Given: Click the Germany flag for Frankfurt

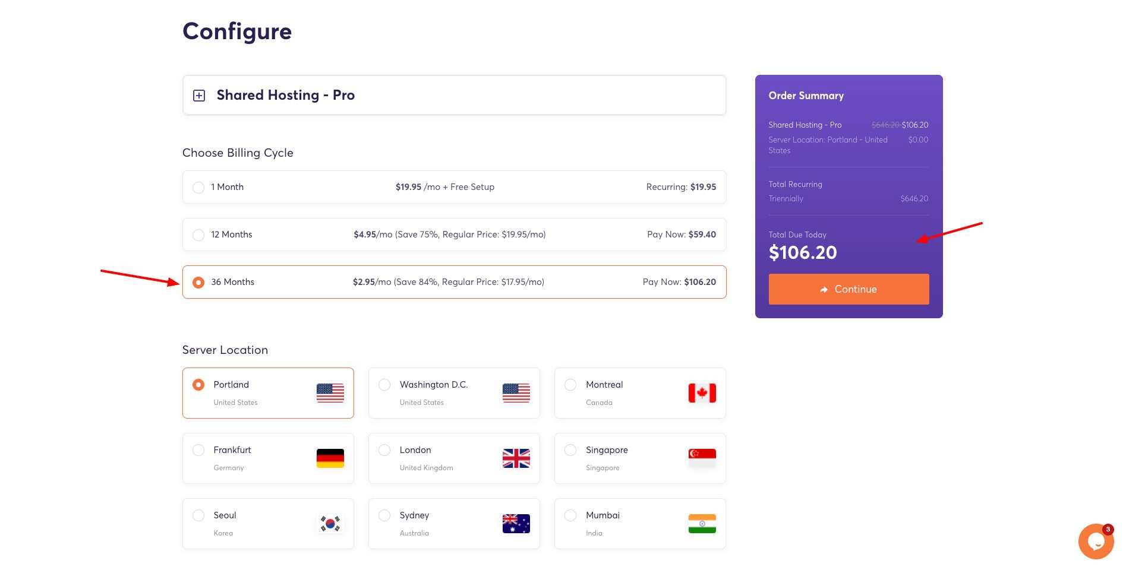Looking at the screenshot, I should (x=330, y=458).
